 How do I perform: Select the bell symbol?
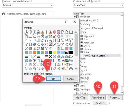pos(67,68)
